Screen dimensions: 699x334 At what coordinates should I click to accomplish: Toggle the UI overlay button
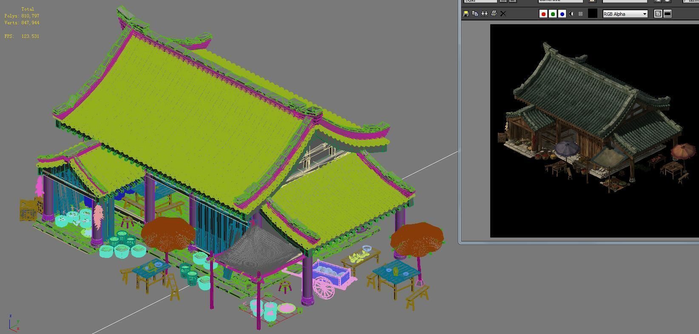tap(658, 14)
